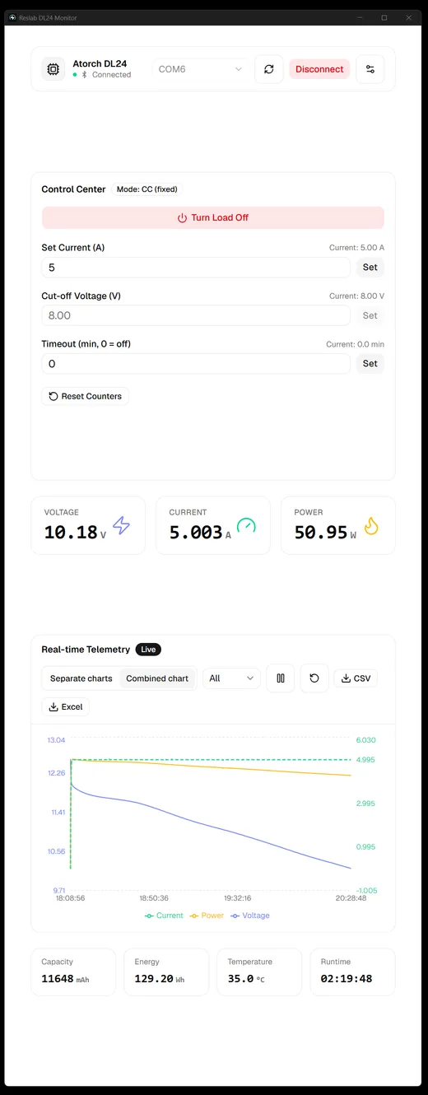Click the Atorch DL24 device chip icon
This screenshot has height=1095, width=428.
click(53, 69)
